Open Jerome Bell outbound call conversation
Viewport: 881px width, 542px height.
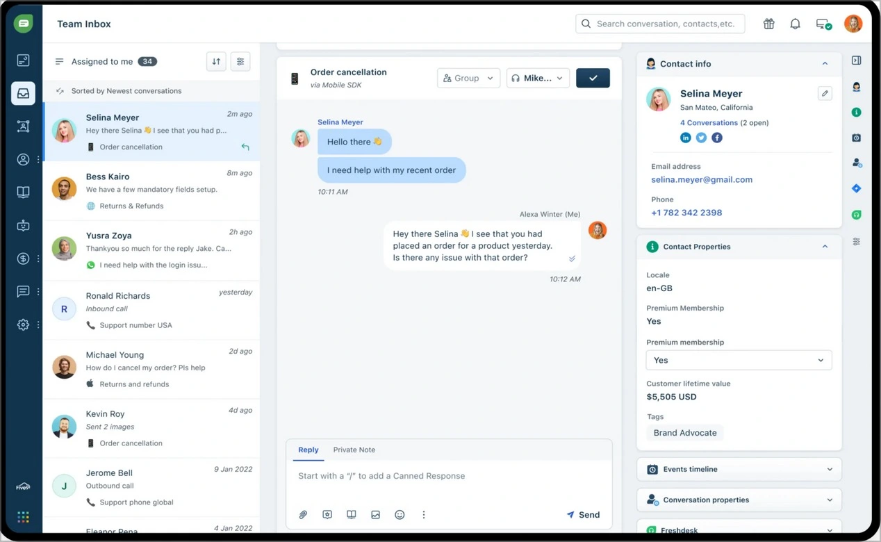pyautogui.click(x=151, y=487)
